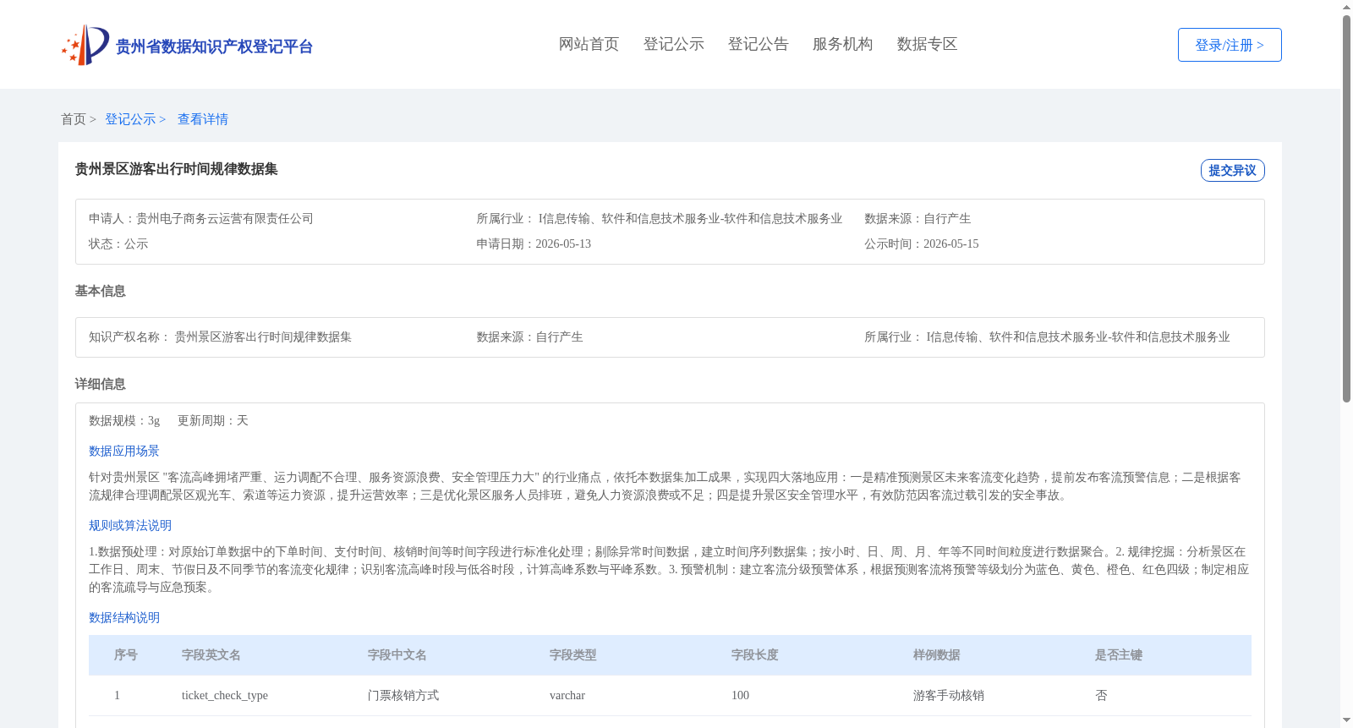Click the platform title 贵州省数据知识产权登记平台
Viewport: 1353px width, 728px height.
[214, 47]
